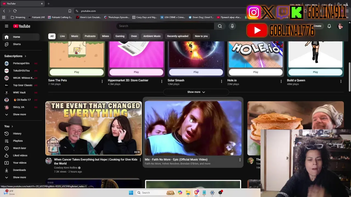Open the notifications bell
Screen dimensions: 351x197
tap(329, 26)
